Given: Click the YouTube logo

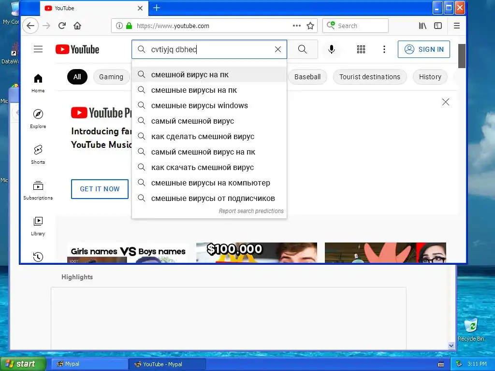Looking at the screenshot, I should [x=77, y=50].
